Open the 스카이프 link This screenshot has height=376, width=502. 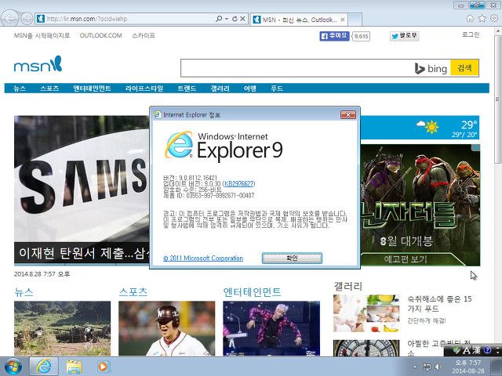point(144,35)
